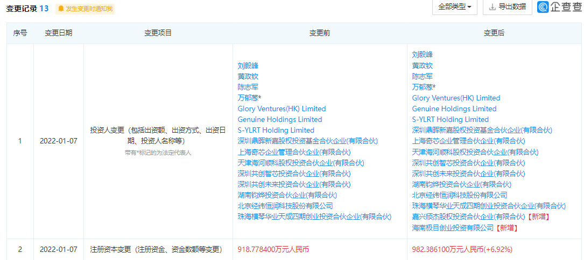The width and height of the screenshot is (584, 260).
Task: Open 万郁葱 link in 变更前 column
Action: [248, 98]
